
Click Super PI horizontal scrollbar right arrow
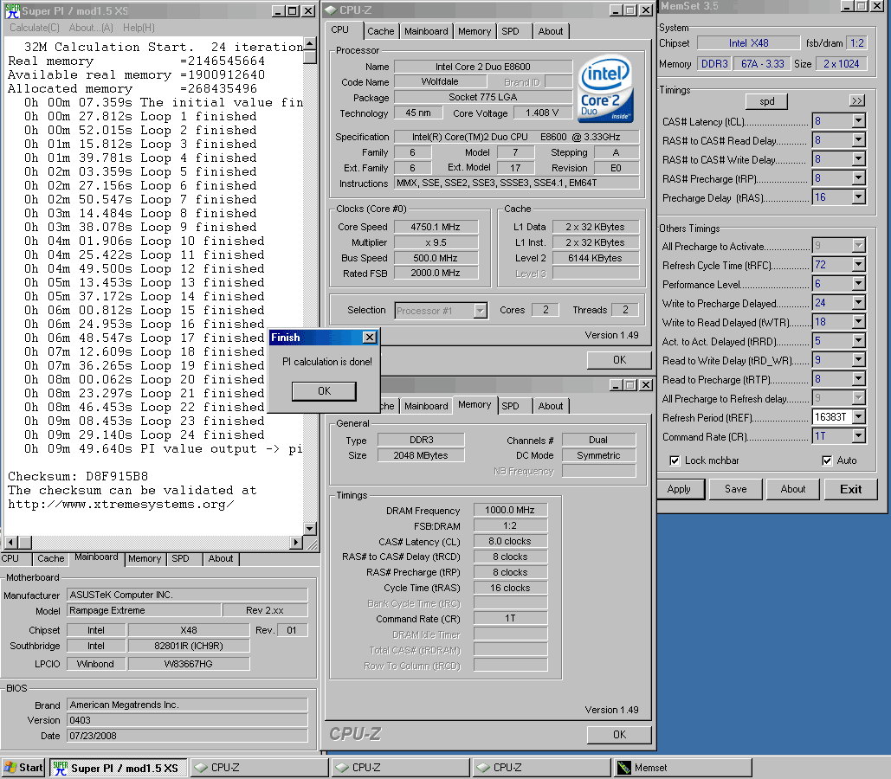[x=296, y=542]
